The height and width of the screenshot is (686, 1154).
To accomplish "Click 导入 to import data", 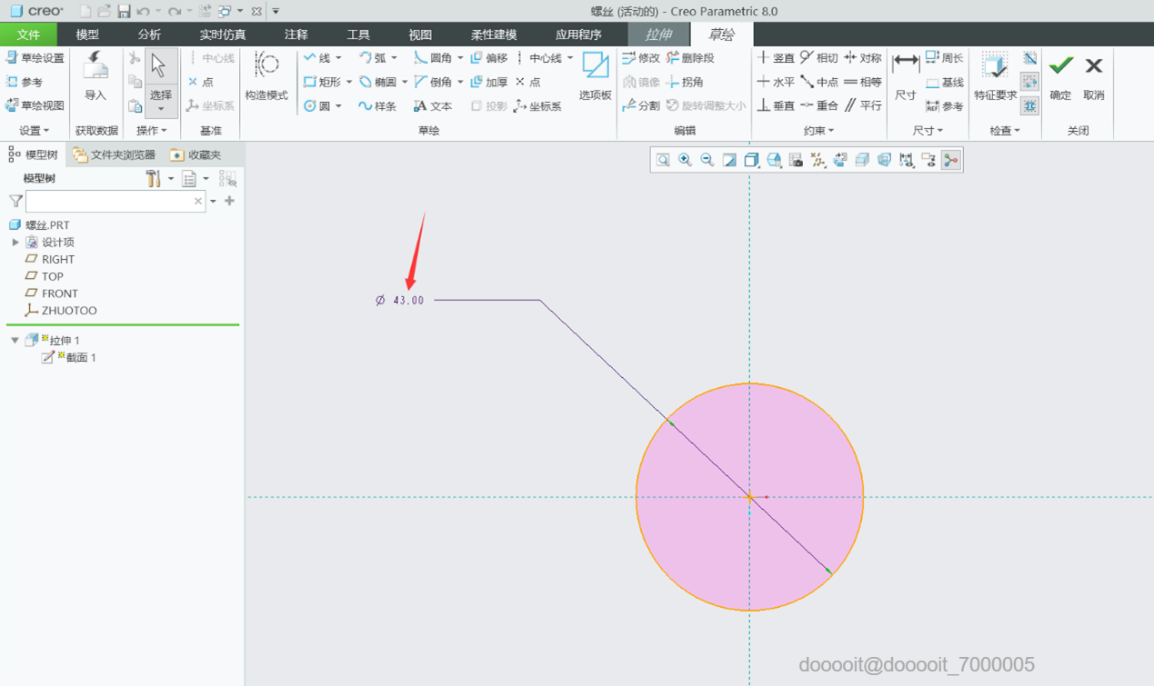I will 95,76.
